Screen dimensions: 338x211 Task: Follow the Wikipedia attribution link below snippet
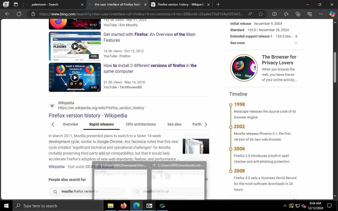point(57,167)
